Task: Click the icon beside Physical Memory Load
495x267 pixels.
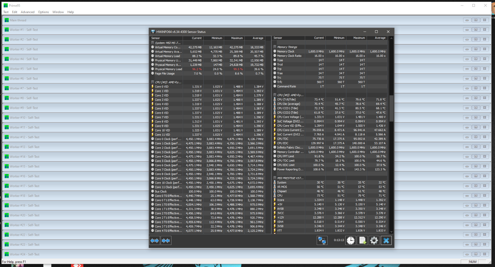Action: (x=153, y=69)
